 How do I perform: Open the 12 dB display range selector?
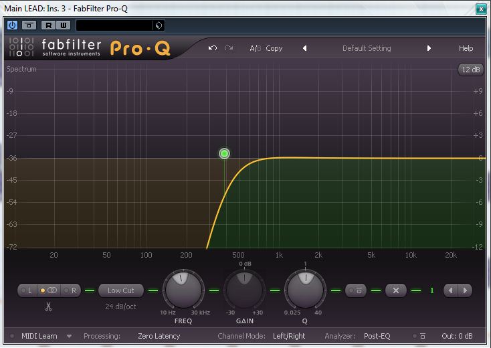click(x=471, y=70)
